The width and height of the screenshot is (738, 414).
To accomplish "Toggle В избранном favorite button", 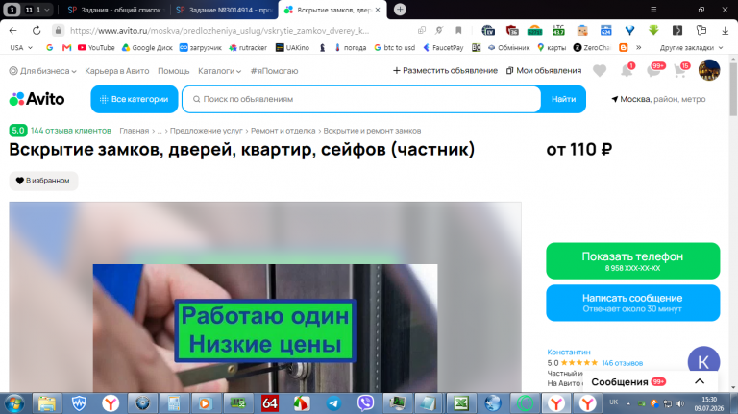I will click(43, 181).
